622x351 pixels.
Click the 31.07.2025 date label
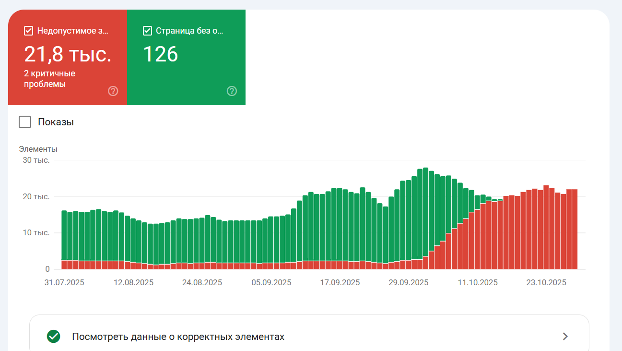pos(64,282)
